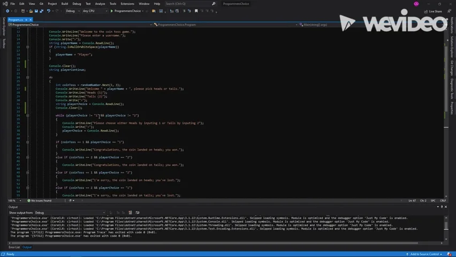Open the Extensions menu
This screenshot has width=456, height=257.
click(127, 4)
